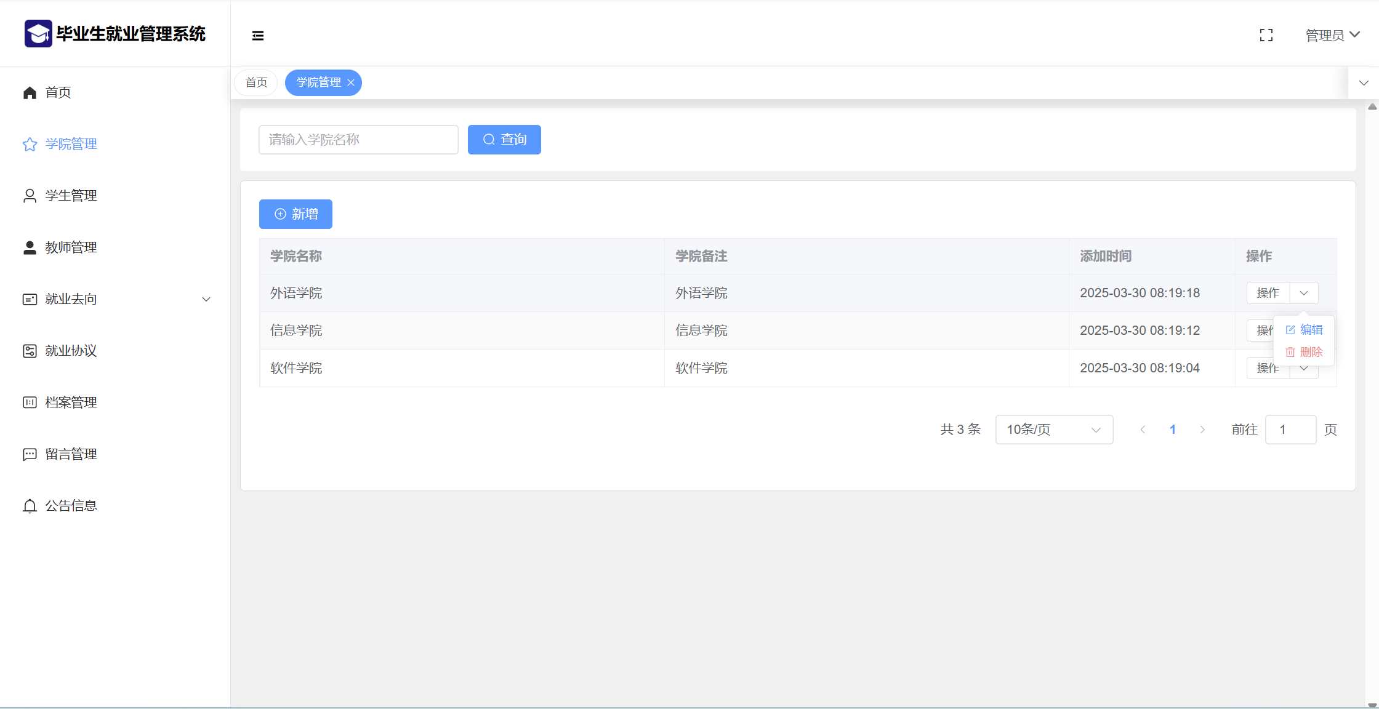The image size is (1379, 709).
Task: Open 首页 from the sidebar
Action: tap(58, 92)
